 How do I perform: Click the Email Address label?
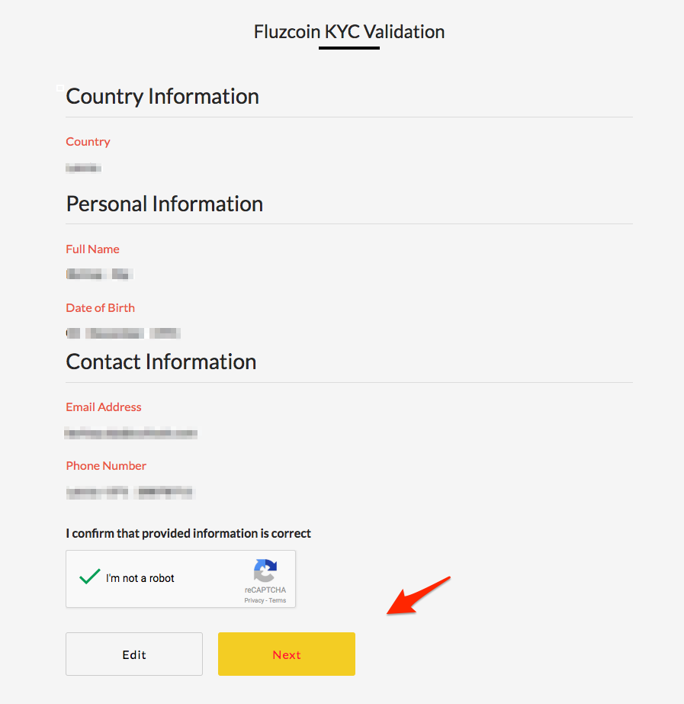pyautogui.click(x=104, y=407)
